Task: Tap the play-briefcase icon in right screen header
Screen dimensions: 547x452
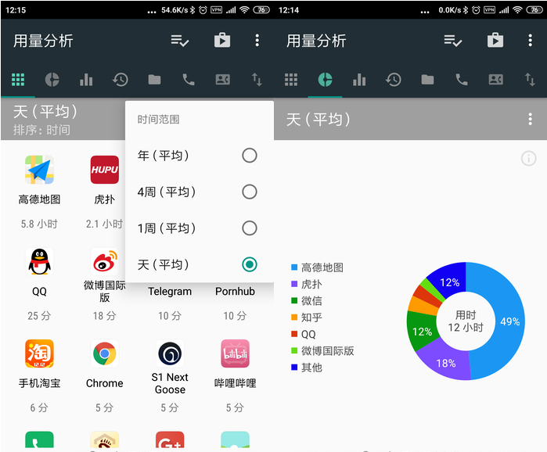Action: click(495, 40)
